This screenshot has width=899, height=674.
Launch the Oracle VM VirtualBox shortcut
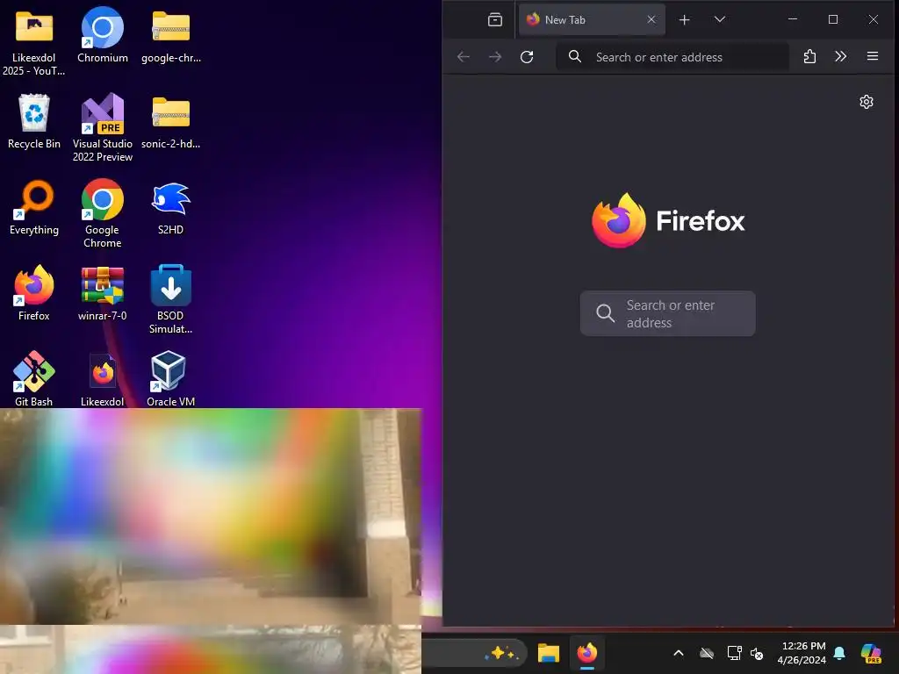click(171, 378)
